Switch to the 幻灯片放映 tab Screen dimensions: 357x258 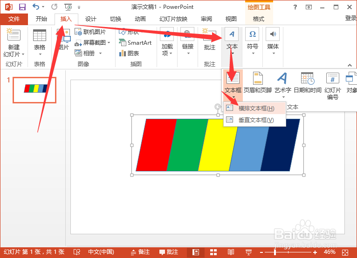click(173, 19)
